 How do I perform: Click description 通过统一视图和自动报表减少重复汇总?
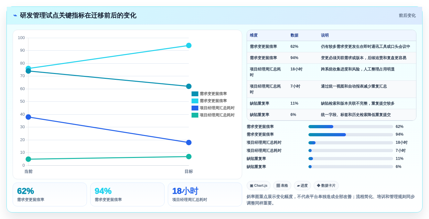click(354, 86)
